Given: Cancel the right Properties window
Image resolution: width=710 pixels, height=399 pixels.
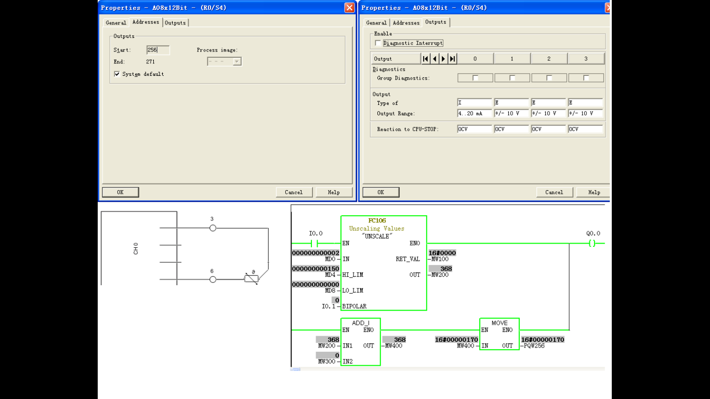Looking at the screenshot, I should 554,192.
